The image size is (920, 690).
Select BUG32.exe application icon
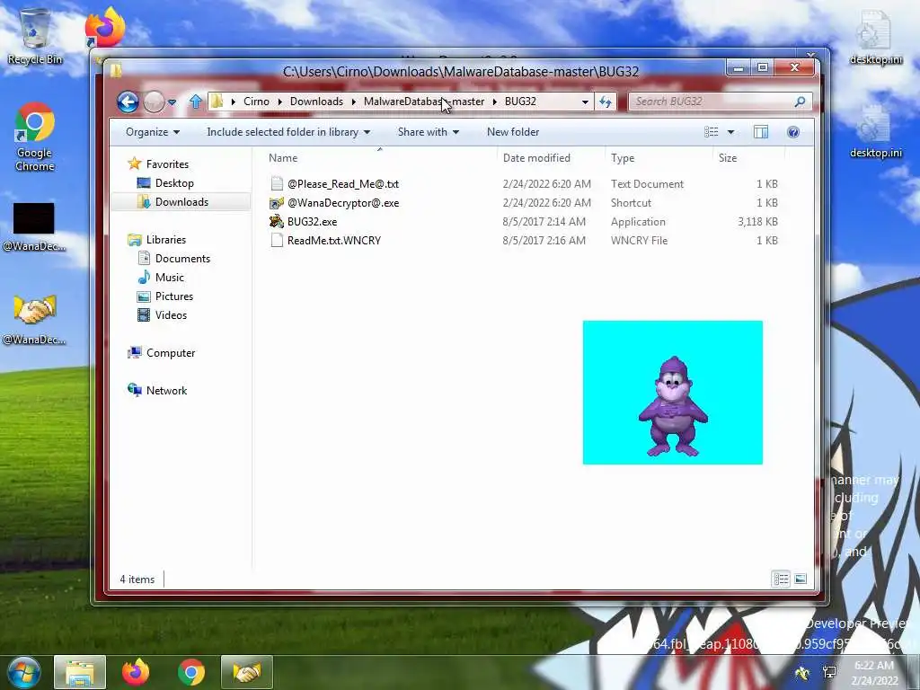click(277, 222)
